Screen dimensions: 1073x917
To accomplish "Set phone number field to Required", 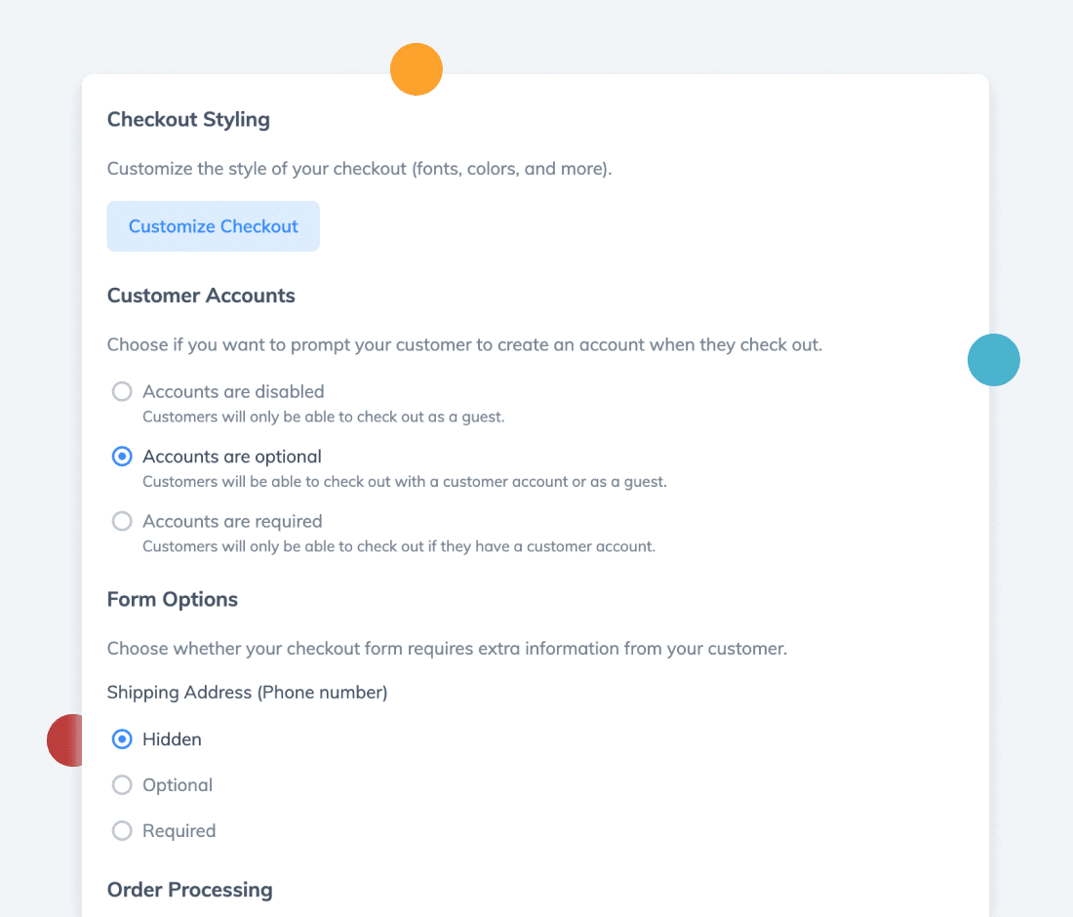I will coord(122,831).
